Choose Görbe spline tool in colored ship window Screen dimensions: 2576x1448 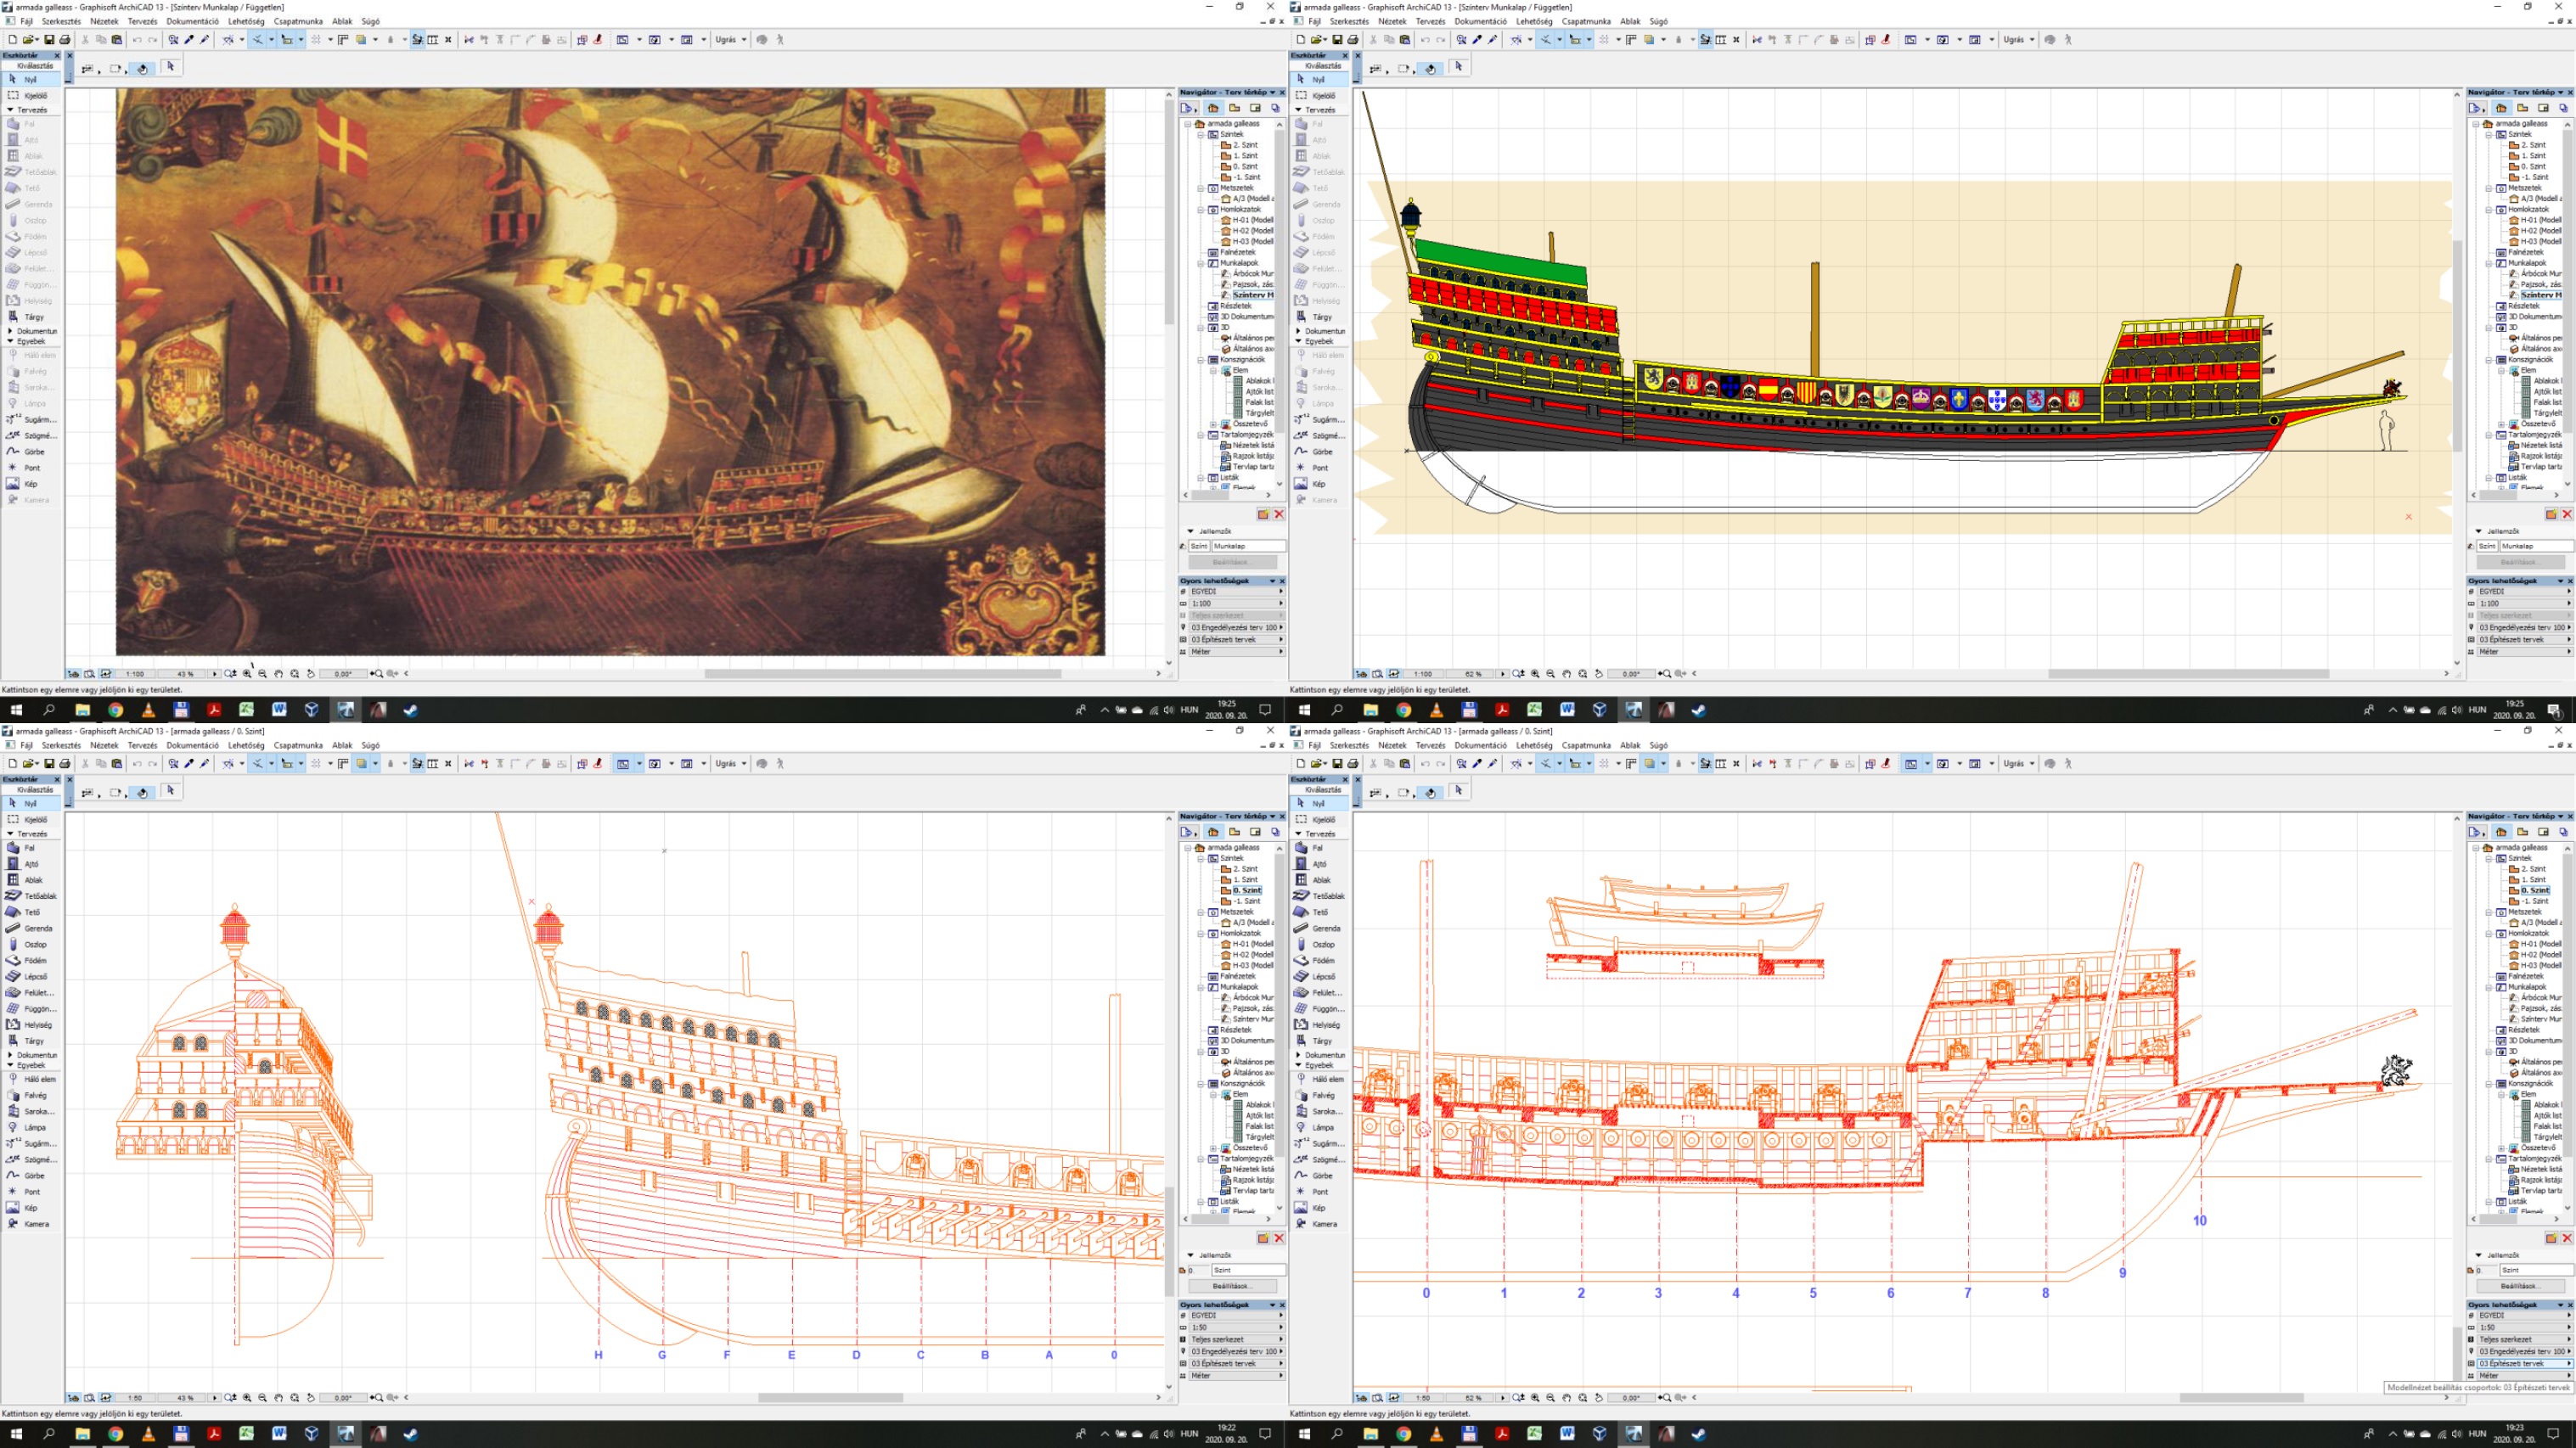click(x=1318, y=451)
